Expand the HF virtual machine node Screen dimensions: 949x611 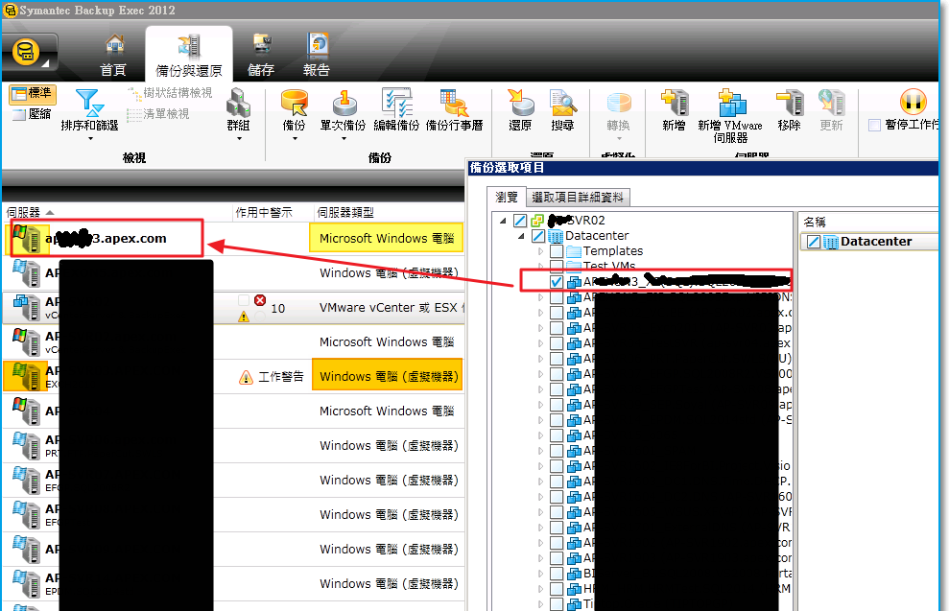[x=540, y=588]
